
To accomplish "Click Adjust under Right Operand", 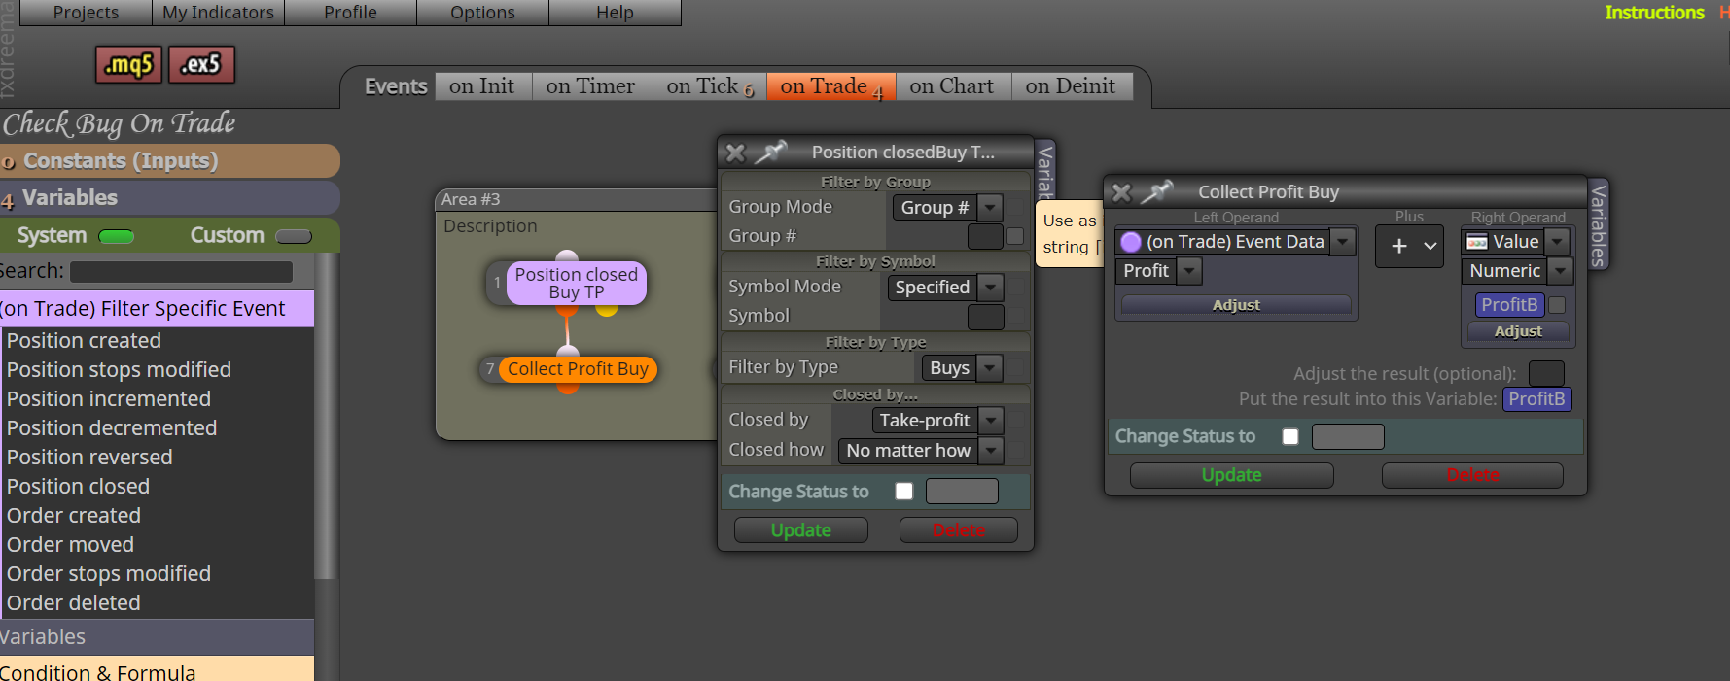I will click(x=1518, y=331).
